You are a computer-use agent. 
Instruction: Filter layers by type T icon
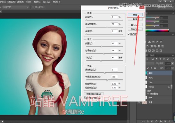[160, 59]
